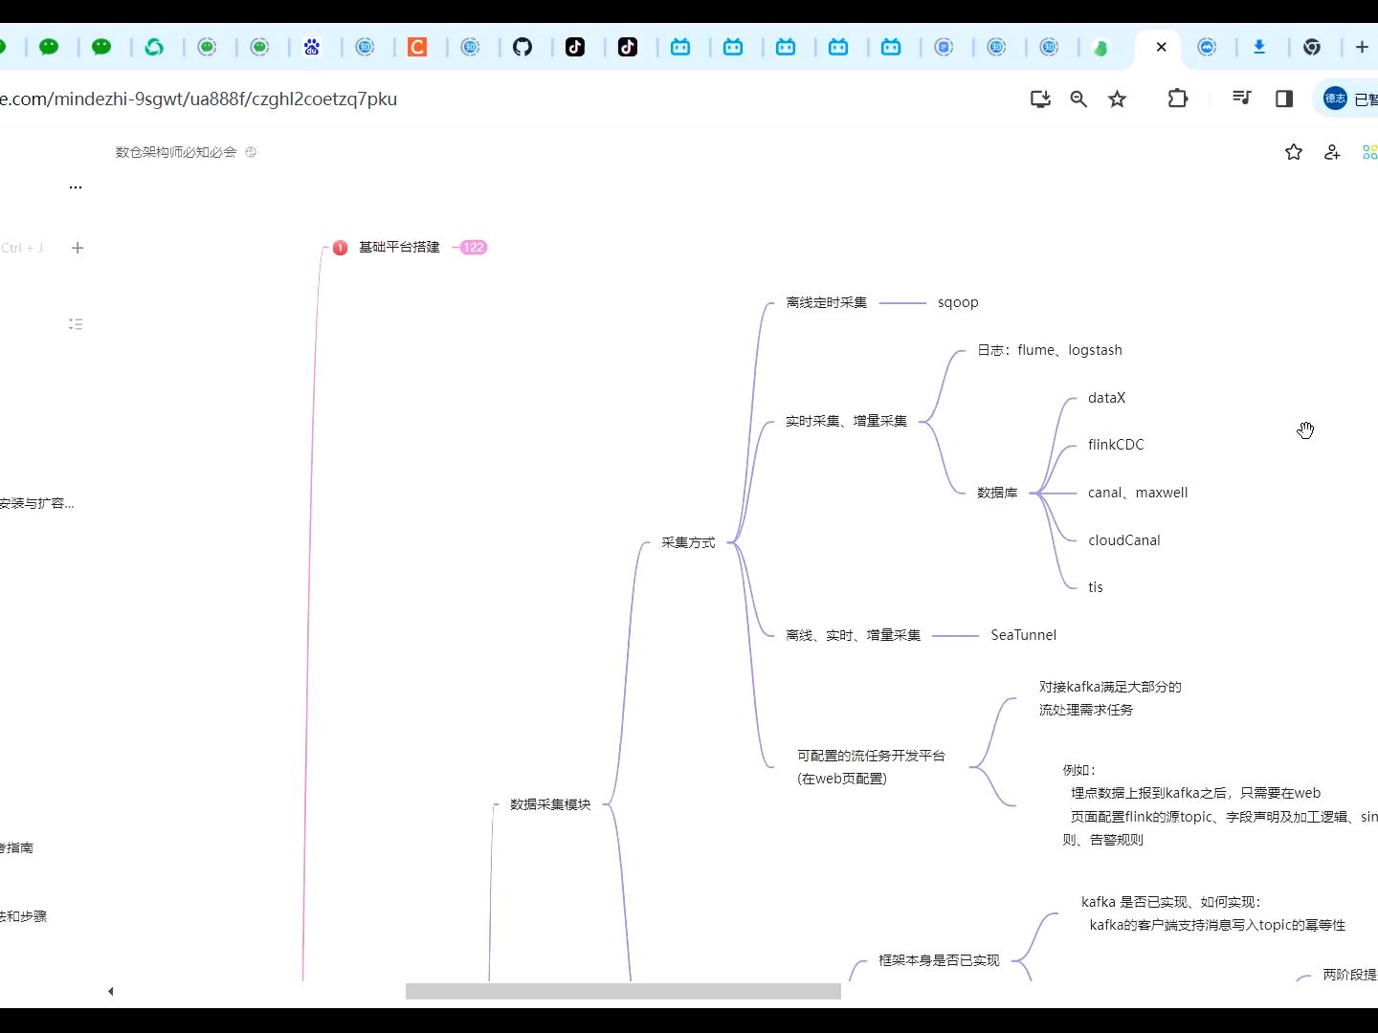
Task: Click the sidebar plus add button
Action: click(x=78, y=248)
